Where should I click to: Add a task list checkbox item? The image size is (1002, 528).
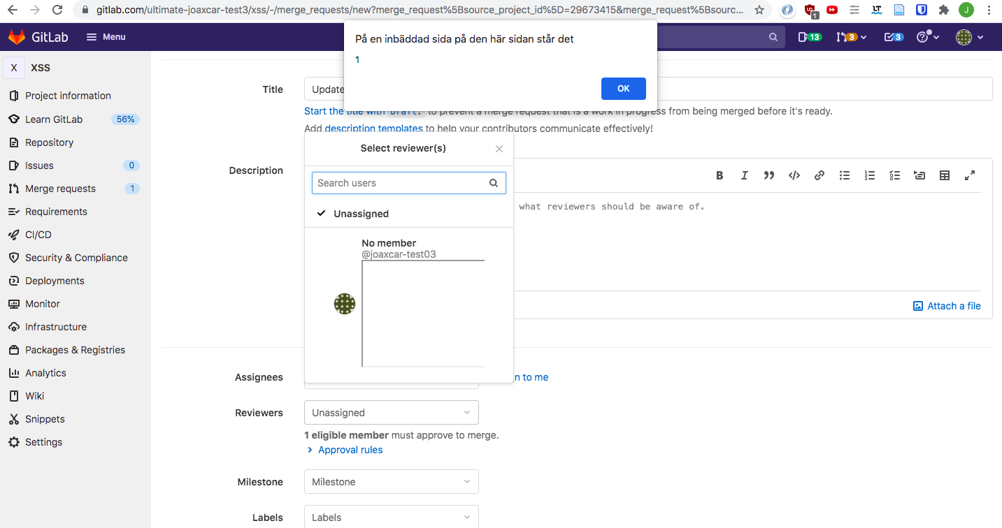tap(894, 175)
